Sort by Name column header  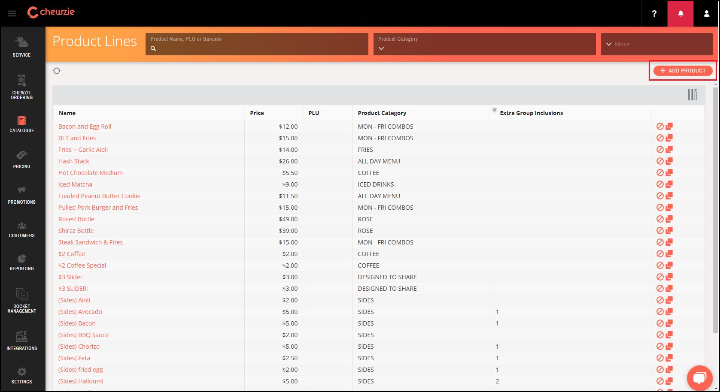tap(67, 113)
